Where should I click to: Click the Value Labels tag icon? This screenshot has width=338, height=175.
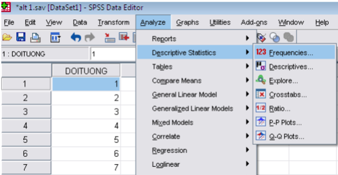pos(262,38)
